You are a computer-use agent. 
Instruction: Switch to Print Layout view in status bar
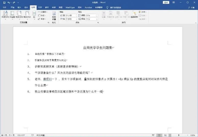tap(159, 135)
